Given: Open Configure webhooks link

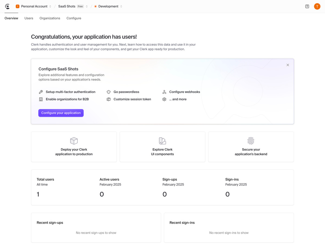Looking at the screenshot, I should [x=185, y=92].
